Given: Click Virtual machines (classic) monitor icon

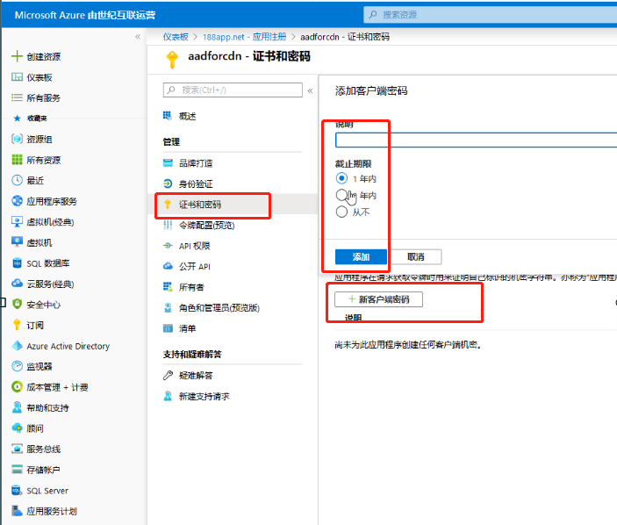Looking at the screenshot, I should (17, 221).
